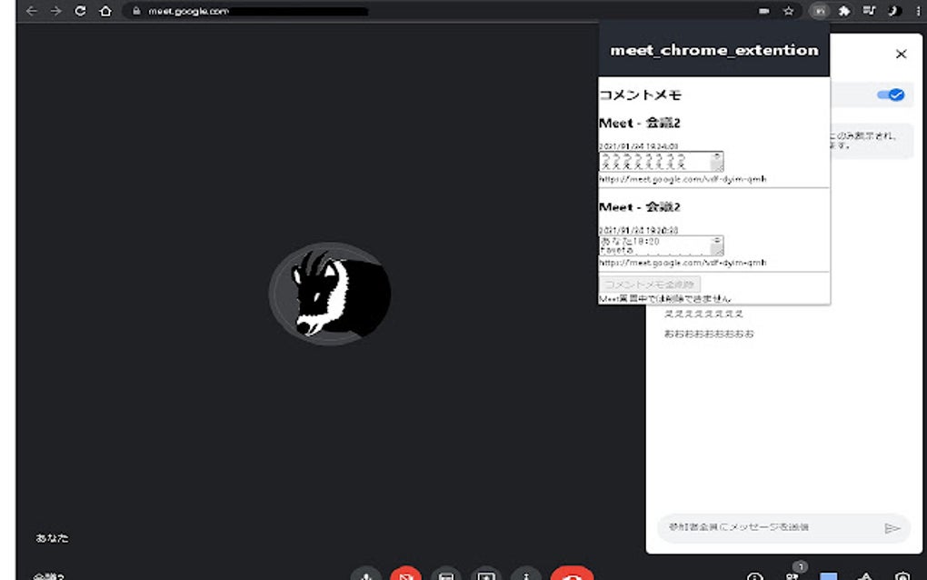The image size is (927, 580).
Task: Click the chat message おおおおおおおお
Action: point(709,334)
